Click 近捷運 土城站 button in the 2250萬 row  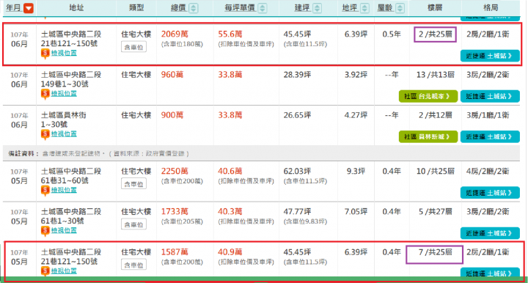coord(490,193)
